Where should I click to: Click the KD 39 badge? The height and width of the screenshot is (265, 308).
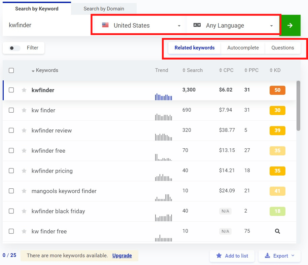(277, 130)
